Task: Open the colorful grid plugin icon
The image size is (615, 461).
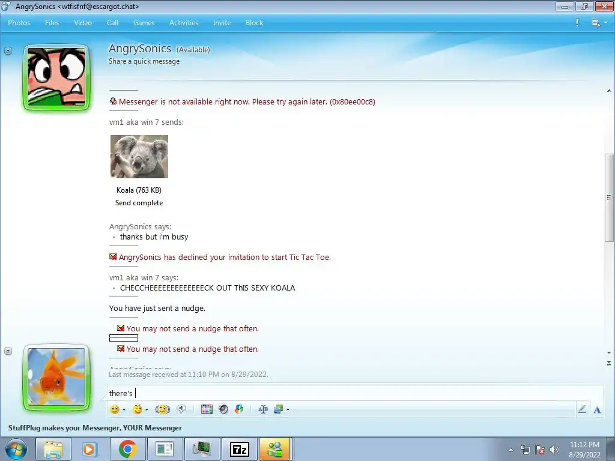Action: tap(207, 409)
